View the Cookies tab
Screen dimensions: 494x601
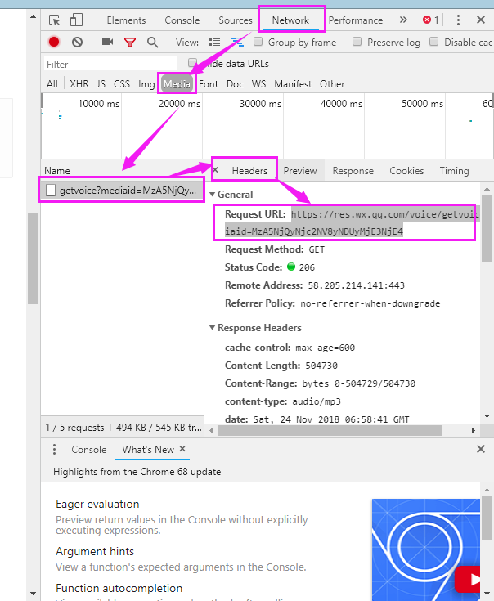click(x=406, y=171)
